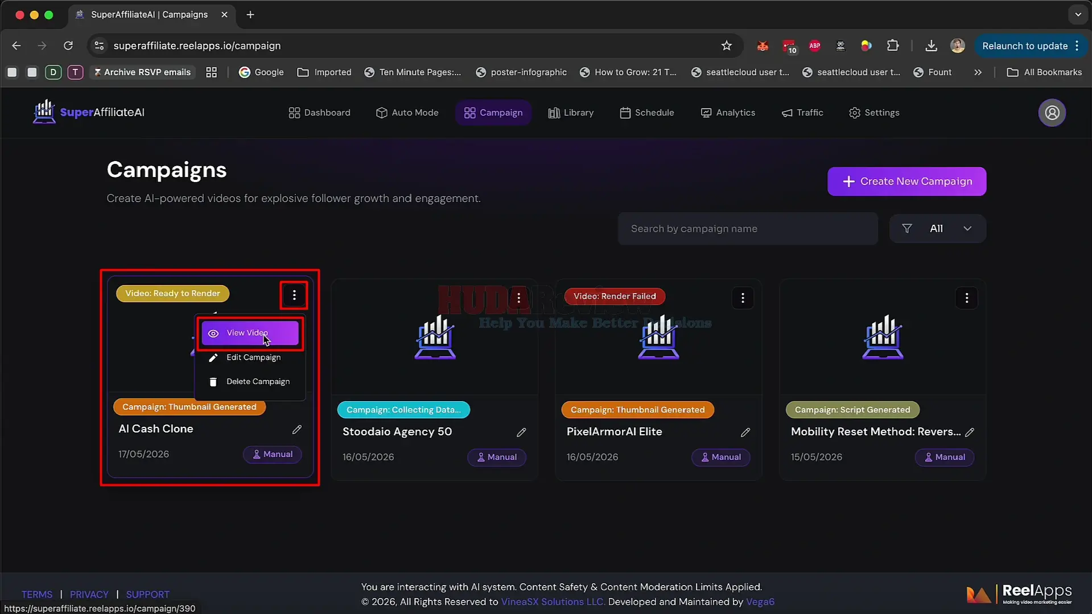Bookmark this page with the star icon
Image resolution: width=1092 pixels, height=614 pixels.
tap(727, 46)
